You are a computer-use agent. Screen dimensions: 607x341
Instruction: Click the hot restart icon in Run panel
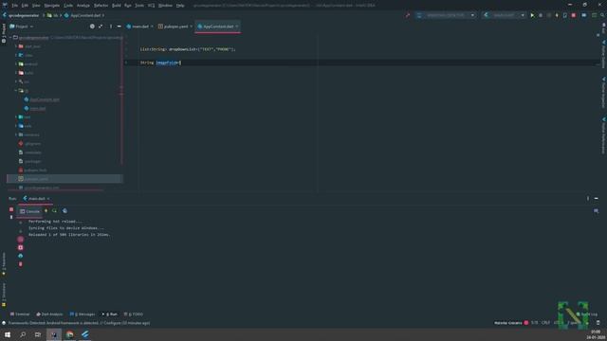(x=55, y=211)
